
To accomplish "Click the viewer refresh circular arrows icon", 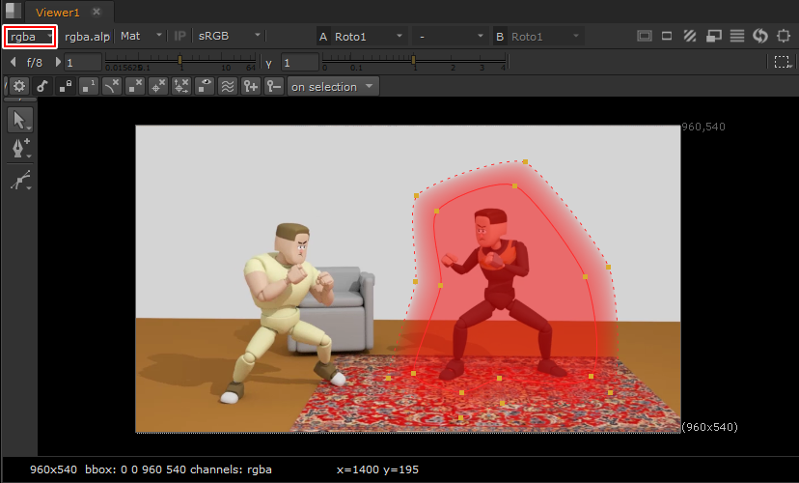I will tap(760, 36).
